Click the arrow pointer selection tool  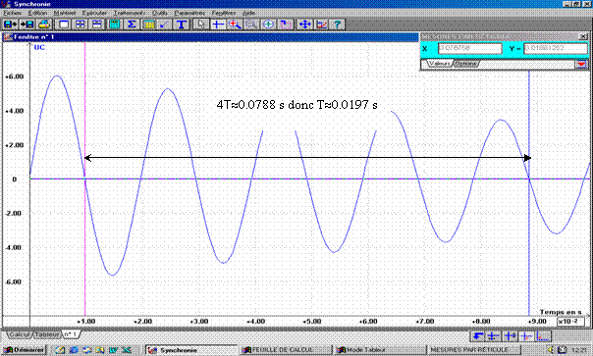pos(200,25)
